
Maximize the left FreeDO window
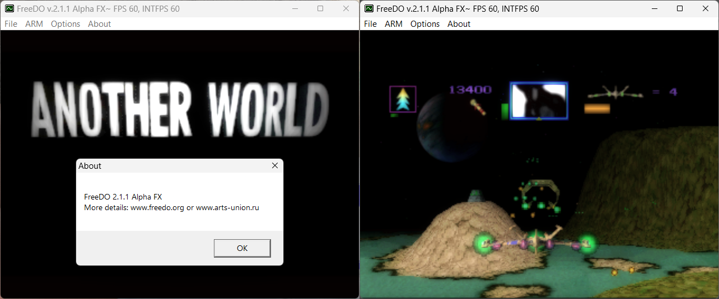coord(320,8)
